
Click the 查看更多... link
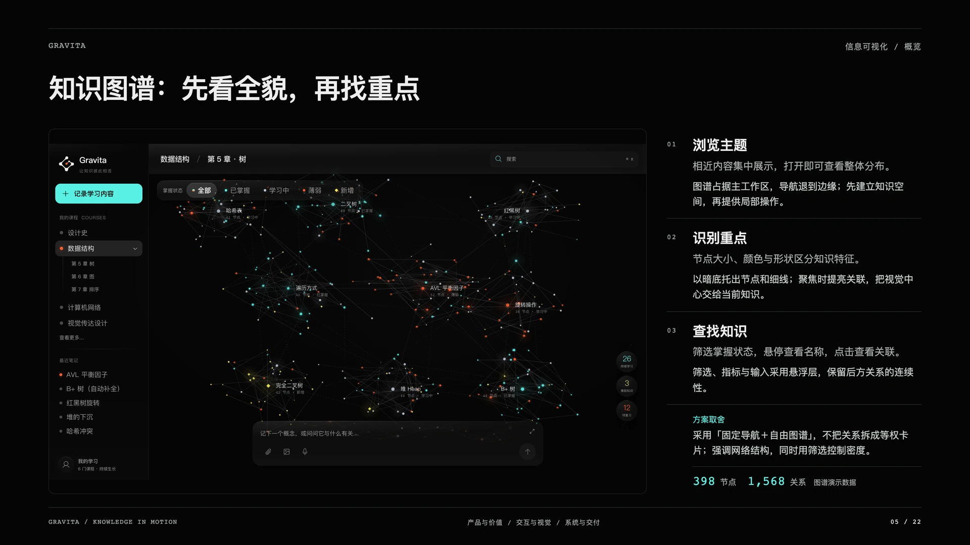click(71, 338)
